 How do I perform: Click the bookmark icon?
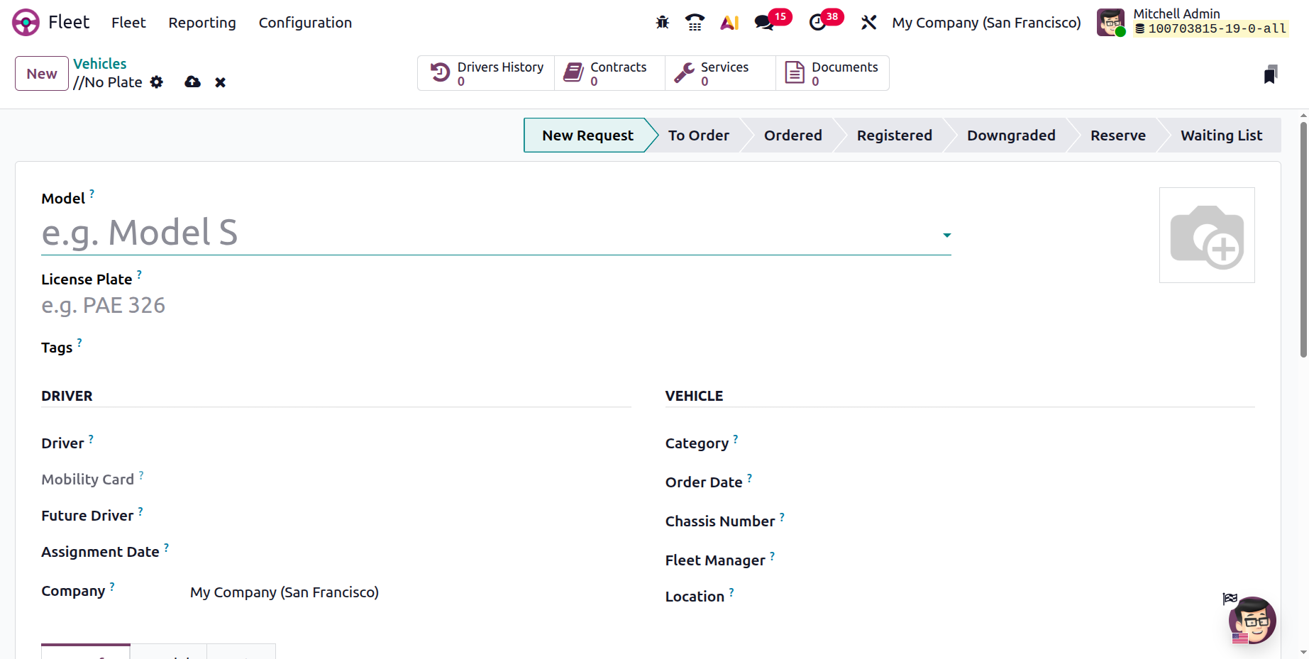(x=1270, y=74)
